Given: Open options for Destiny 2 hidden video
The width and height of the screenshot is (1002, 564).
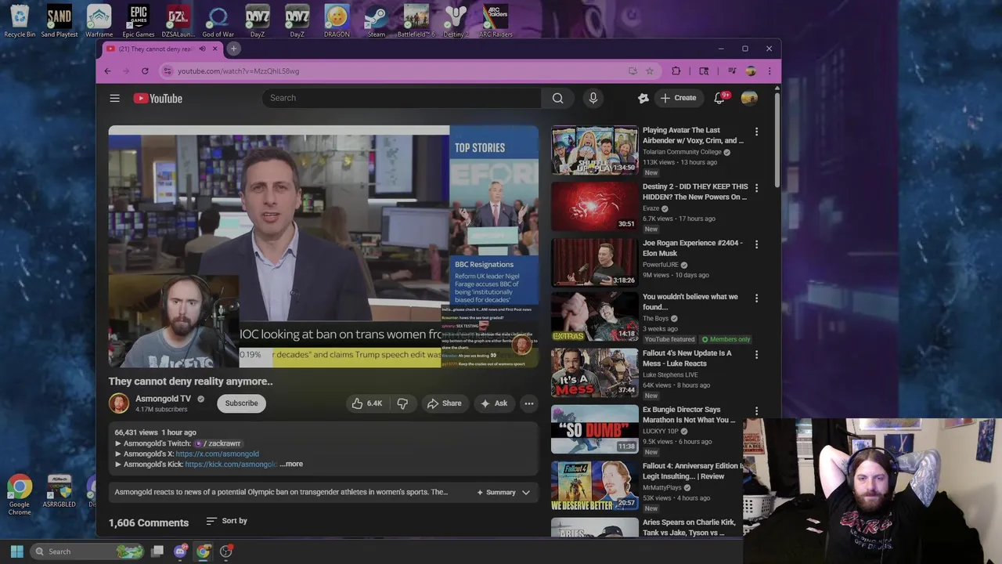Looking at the screenshot, I should click(x=756, y=188).
